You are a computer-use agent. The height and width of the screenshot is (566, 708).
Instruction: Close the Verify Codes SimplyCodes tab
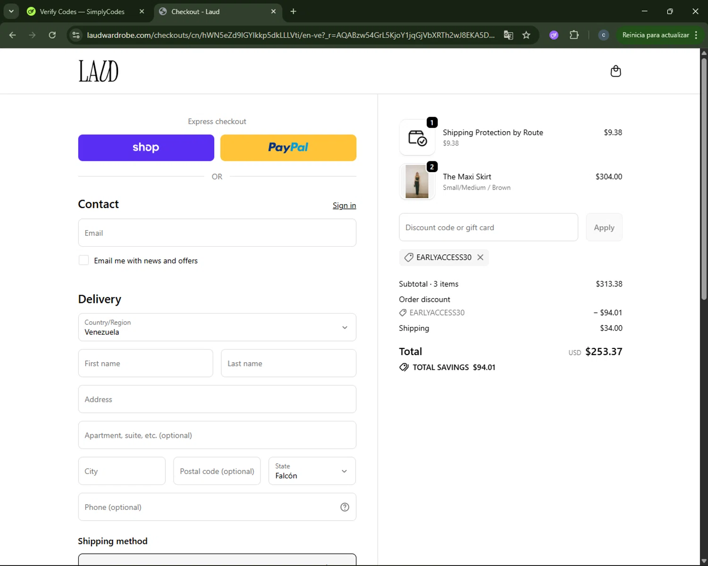point(142,11)
